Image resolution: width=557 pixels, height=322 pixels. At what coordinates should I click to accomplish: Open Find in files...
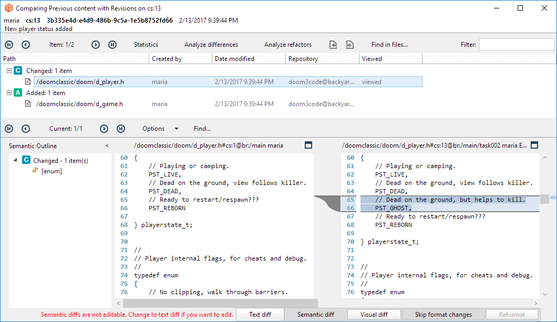[x=389, y=45]
